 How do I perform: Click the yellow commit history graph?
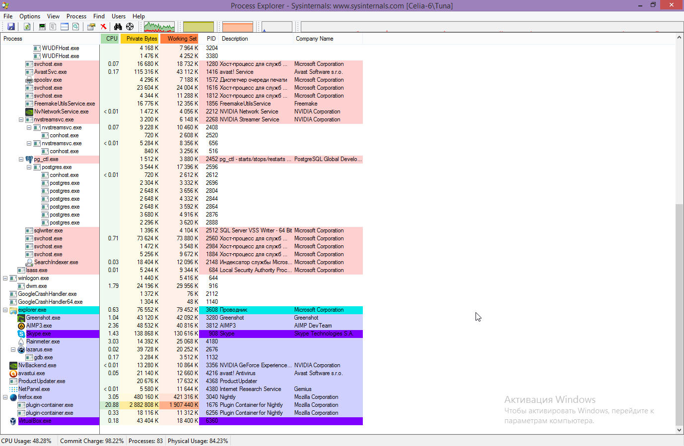199,27
